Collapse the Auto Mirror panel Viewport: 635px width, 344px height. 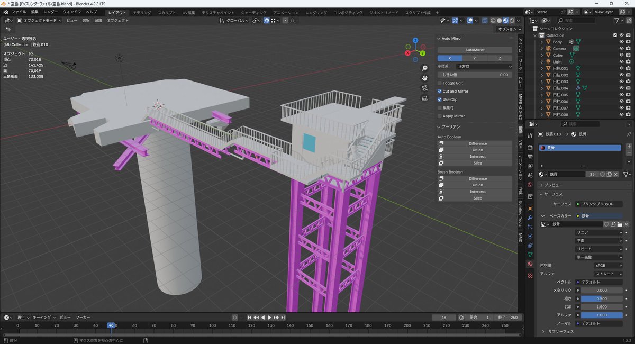[452, 38]
